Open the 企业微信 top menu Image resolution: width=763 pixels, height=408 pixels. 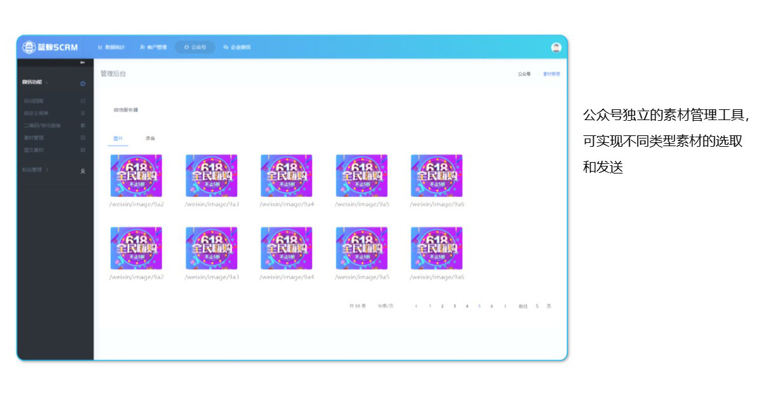coord(237,47)
